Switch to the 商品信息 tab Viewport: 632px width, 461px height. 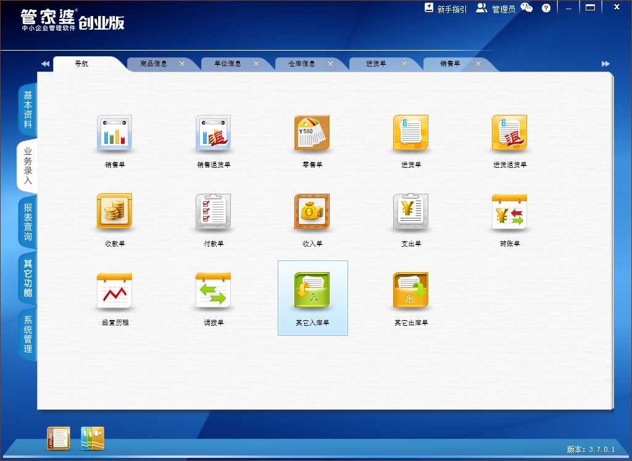[154, 64]
